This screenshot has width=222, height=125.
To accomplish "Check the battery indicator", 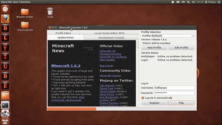I will pyautogui.click(x=183, y=2).
